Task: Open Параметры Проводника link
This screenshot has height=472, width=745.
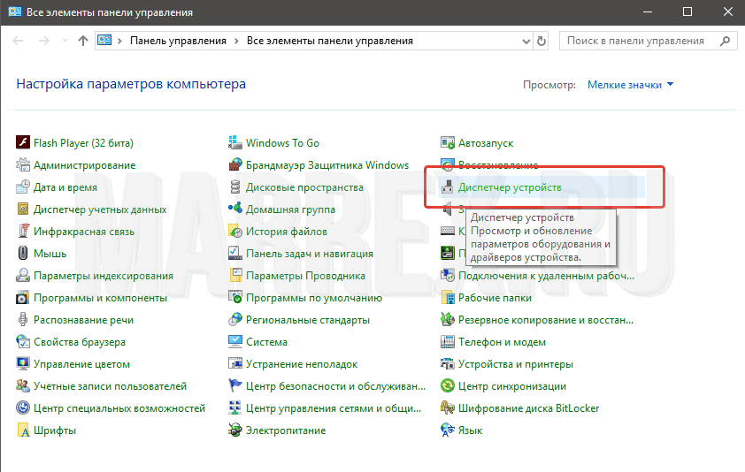Action: point(305,276)
